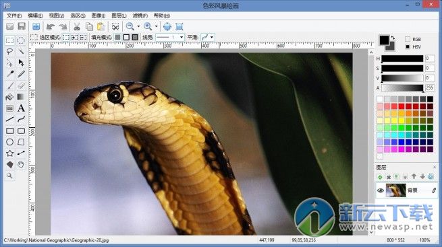Open the 帮助(H) help menu

[x=161, y=15]
